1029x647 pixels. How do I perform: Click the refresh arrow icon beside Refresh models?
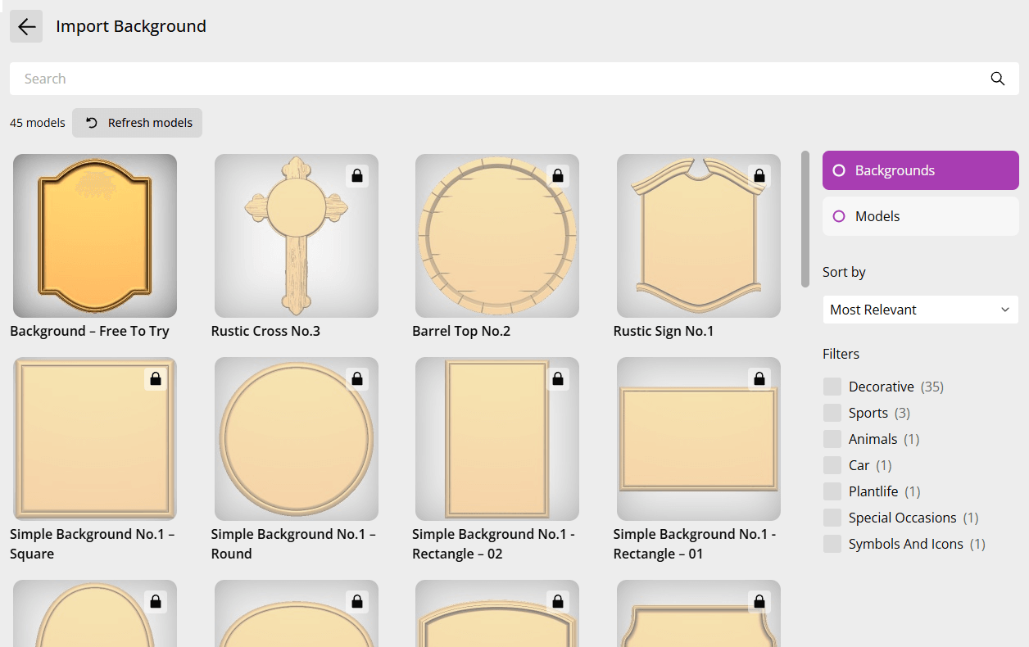point(90,122)
